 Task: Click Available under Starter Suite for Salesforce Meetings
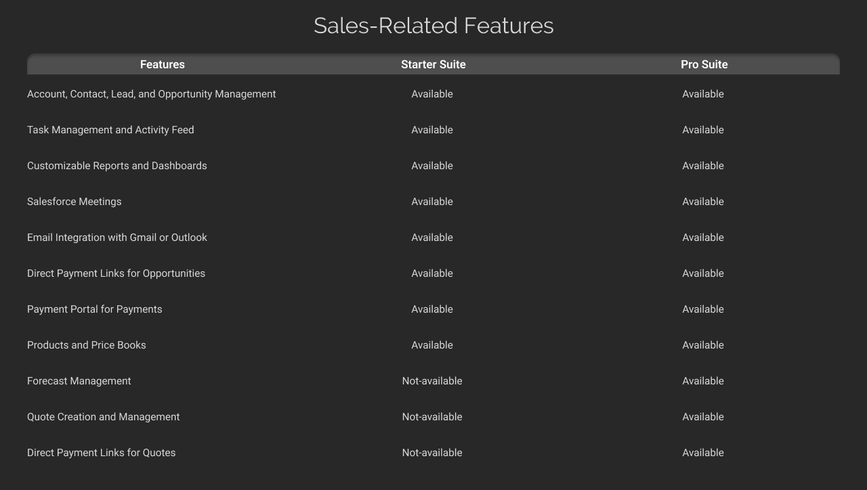coord(432,202)
